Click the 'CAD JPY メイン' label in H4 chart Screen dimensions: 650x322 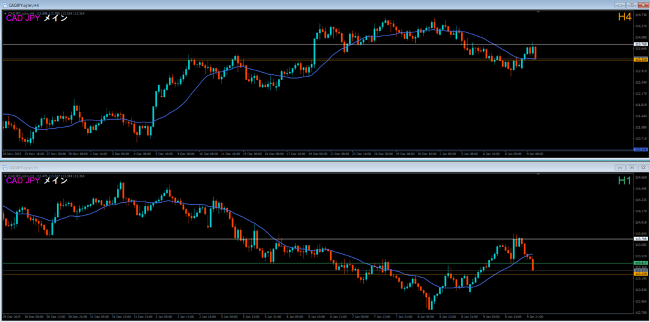tap(37, 18)
